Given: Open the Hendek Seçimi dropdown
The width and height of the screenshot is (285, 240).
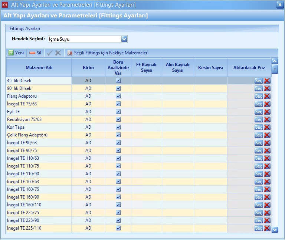Looking at the screenshot, I should click(124, 39).
